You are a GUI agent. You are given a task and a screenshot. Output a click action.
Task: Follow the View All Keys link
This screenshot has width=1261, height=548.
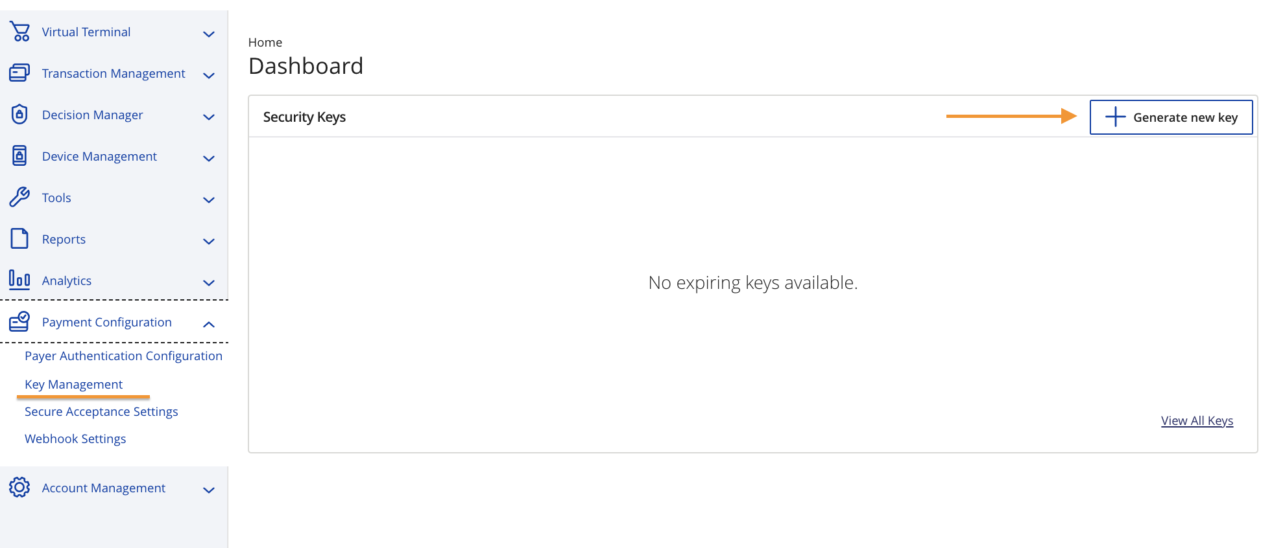(x=1197, y=420)
